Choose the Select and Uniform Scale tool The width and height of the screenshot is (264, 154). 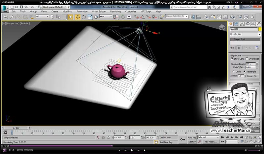click(x=90, y=17)
